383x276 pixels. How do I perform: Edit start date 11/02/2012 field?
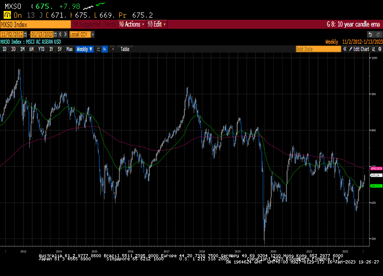[x=12, y=34]
